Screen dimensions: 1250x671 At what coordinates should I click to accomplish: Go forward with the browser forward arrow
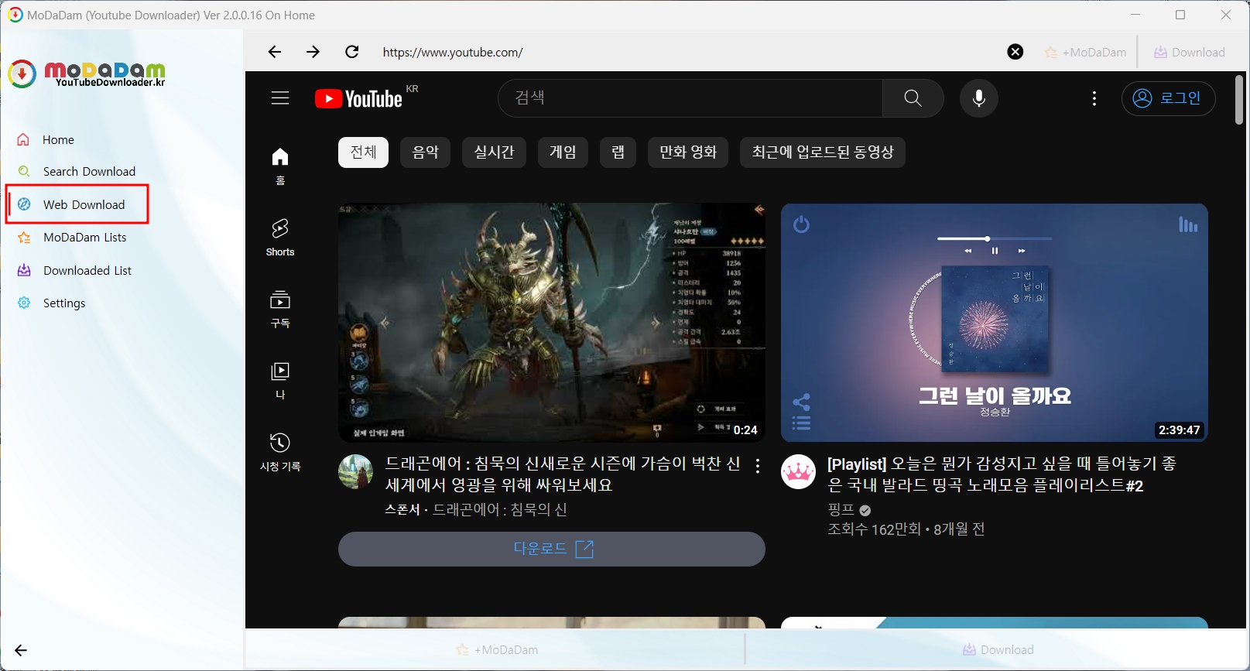coord(313,52)
